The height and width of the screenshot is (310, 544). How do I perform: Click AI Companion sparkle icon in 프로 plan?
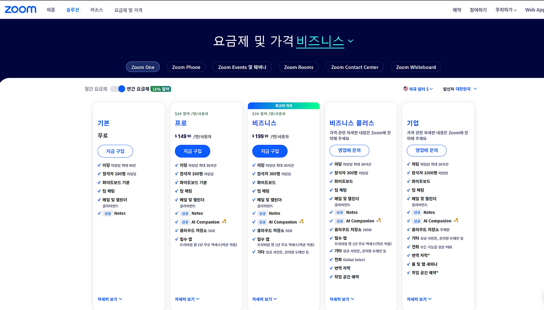(x=224, y=222)
